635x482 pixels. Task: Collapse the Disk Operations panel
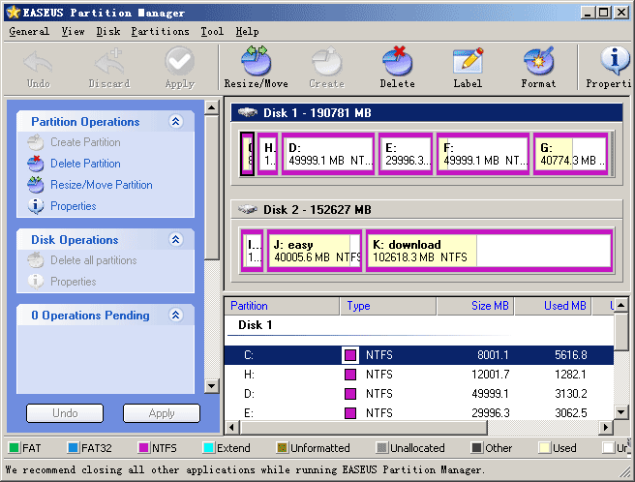[x=175, y=240]
